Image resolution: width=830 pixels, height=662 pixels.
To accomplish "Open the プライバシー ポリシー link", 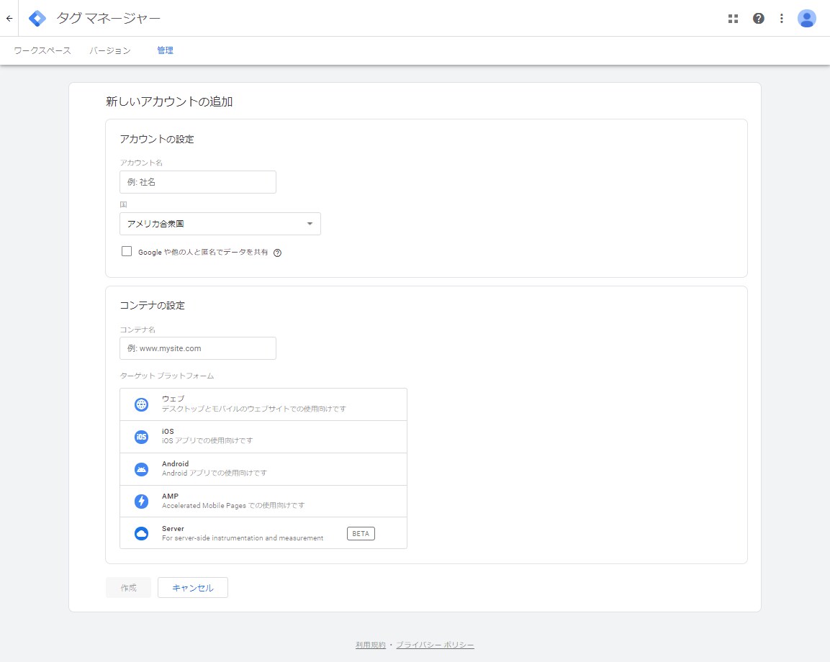I will click(435, 645).
